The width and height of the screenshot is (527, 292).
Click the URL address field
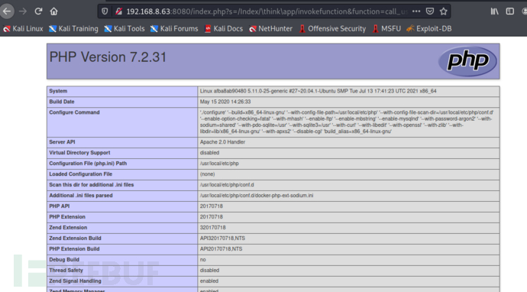pyautogui.click(x=267, y=11)
